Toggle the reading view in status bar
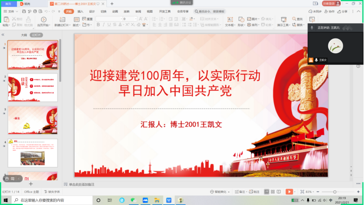 point(279,192)
